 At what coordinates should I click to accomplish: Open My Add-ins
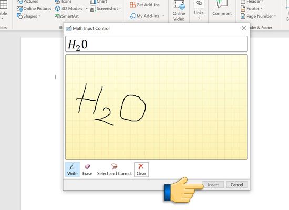(x=145, y=16)
